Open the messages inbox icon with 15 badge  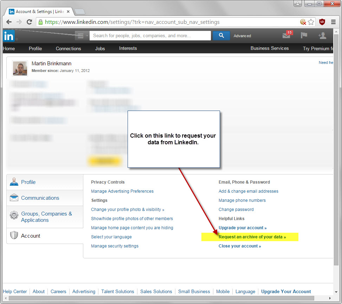coord(287,35)
